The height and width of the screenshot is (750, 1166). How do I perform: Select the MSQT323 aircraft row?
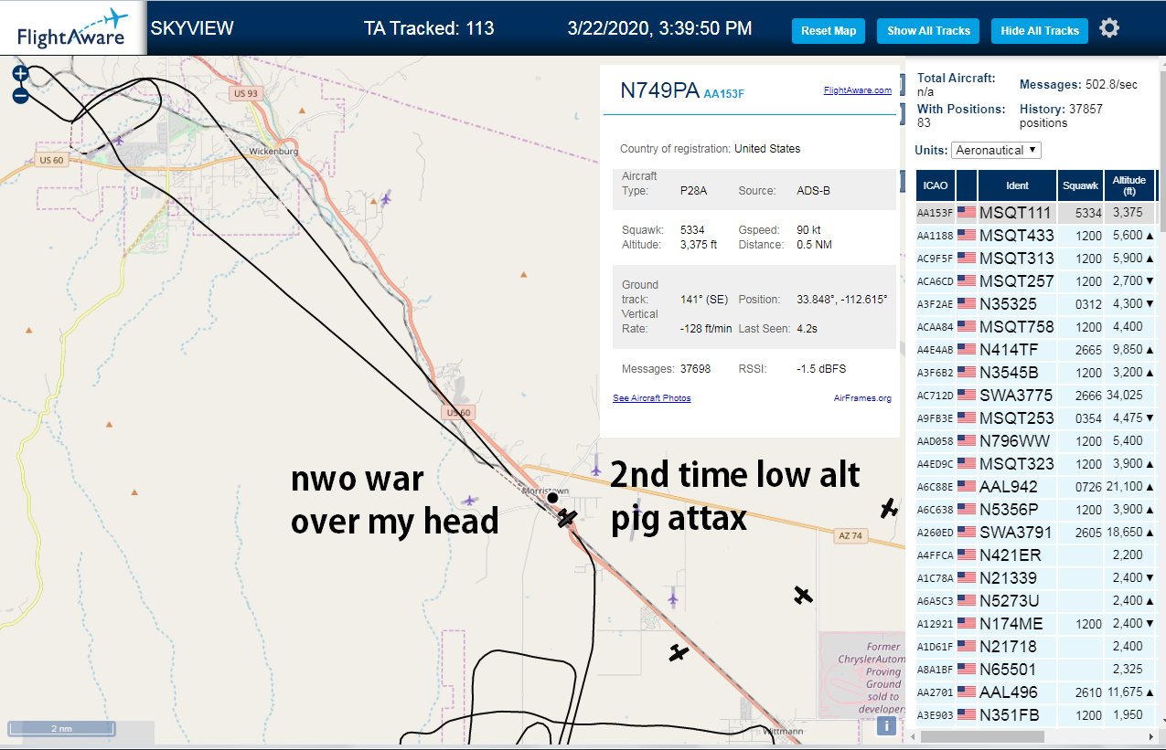[1035, 464]
